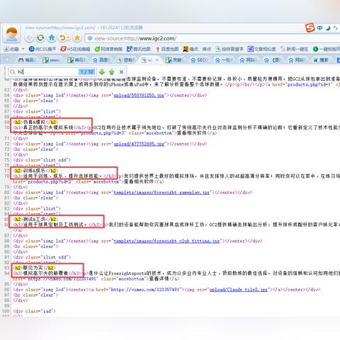Open the H5 online editor bookmark
The width and height of the screenshot is (340, 340).
click(75, 49)
